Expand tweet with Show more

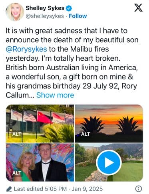click(x=55, y=95)
